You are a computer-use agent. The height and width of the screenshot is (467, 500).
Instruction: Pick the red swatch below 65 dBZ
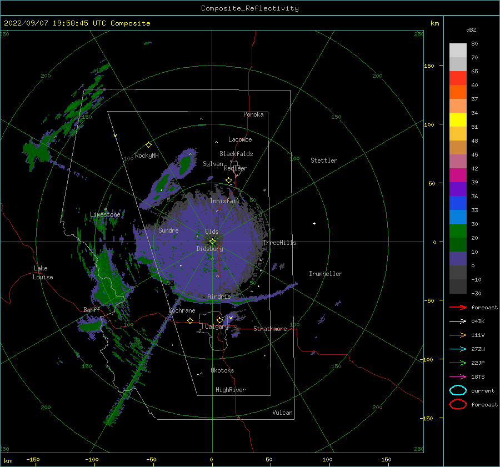458,78
